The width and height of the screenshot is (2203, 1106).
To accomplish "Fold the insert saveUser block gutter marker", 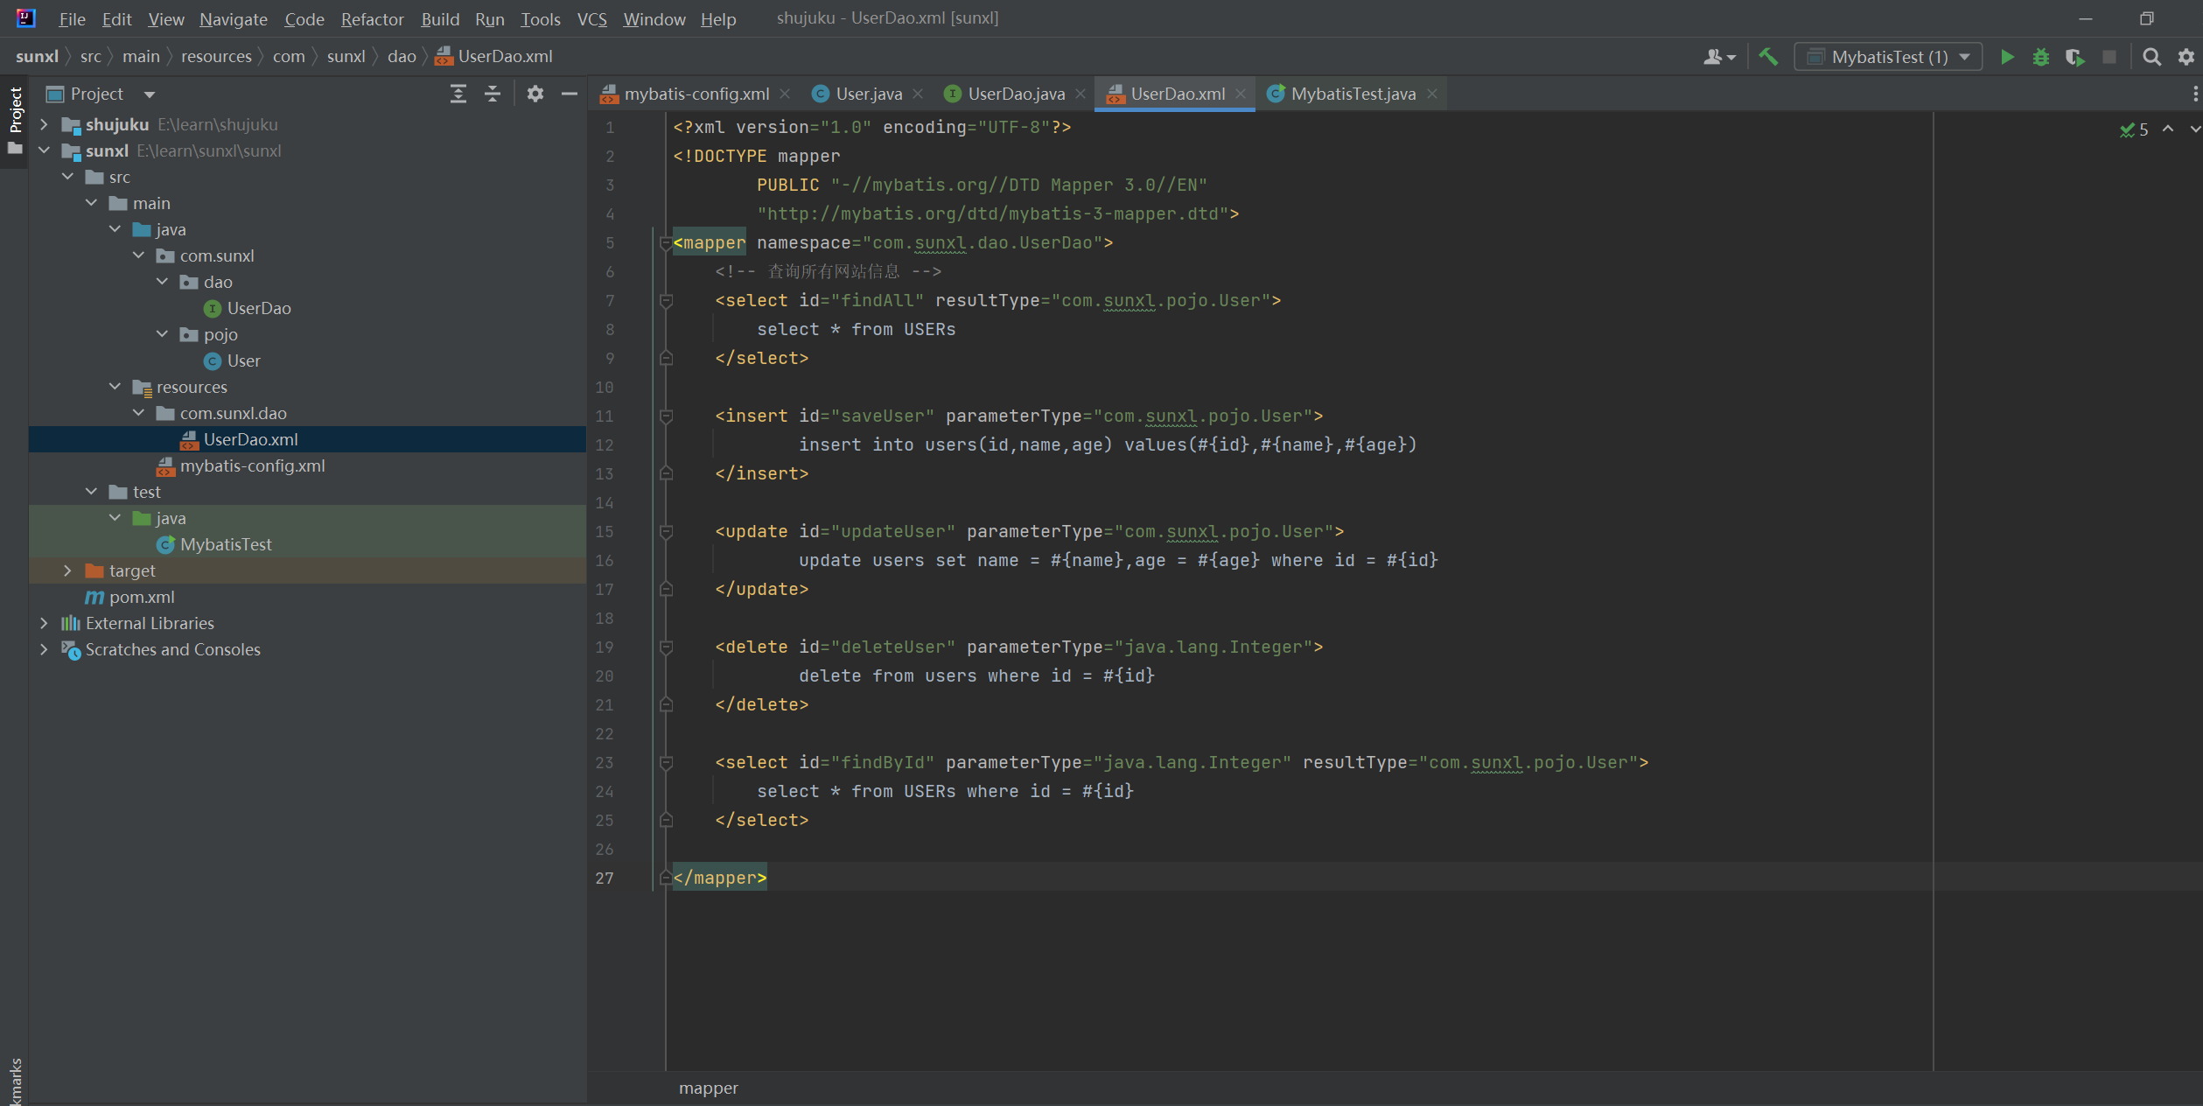I will 666,416.
